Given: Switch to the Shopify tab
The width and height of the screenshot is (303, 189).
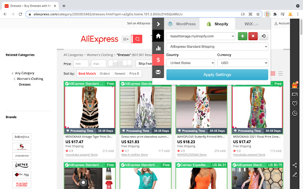Looking at the screenshot, I should coord(217,24).
